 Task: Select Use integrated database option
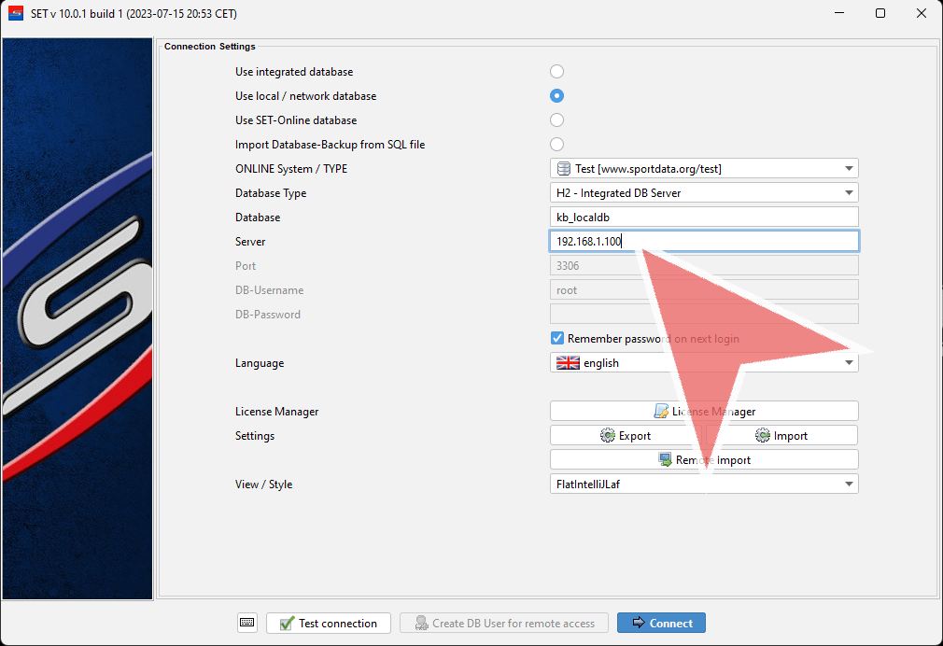[x=557, y=72]
